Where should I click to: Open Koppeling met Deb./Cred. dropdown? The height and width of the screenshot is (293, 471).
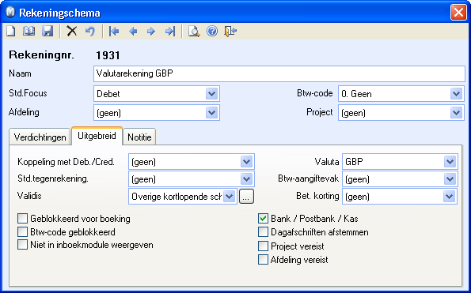[246, 162]
